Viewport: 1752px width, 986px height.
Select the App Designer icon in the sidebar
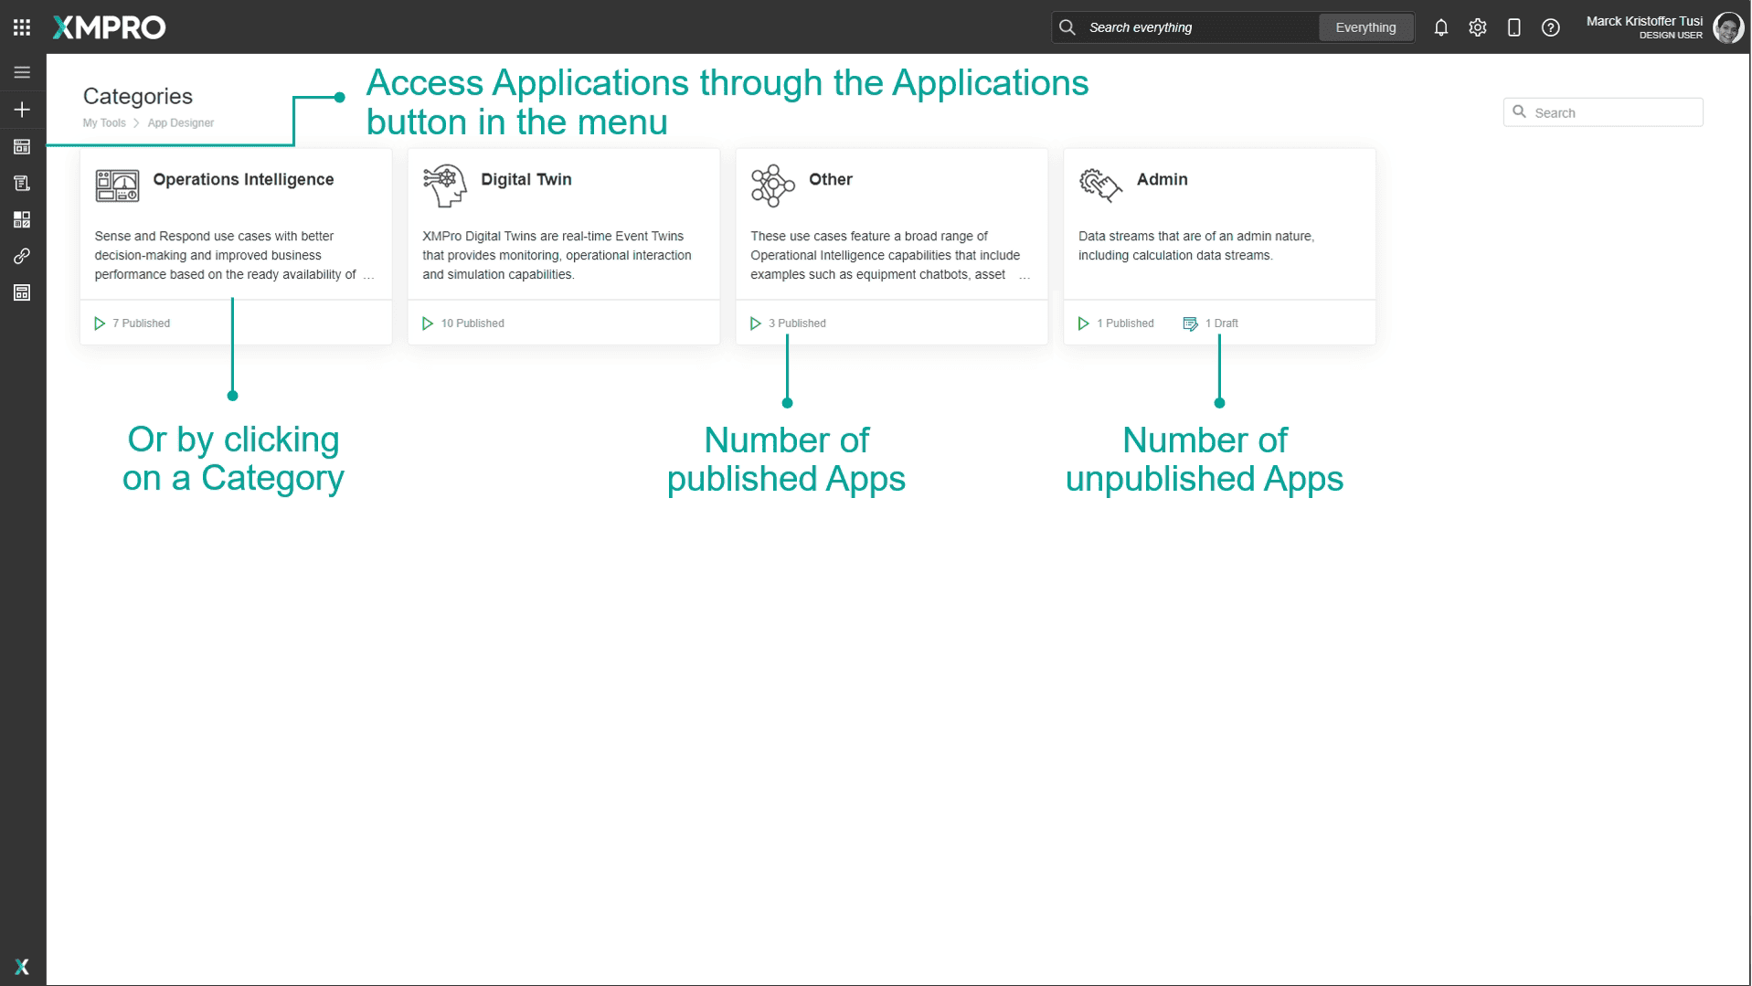tap(22, 146)
